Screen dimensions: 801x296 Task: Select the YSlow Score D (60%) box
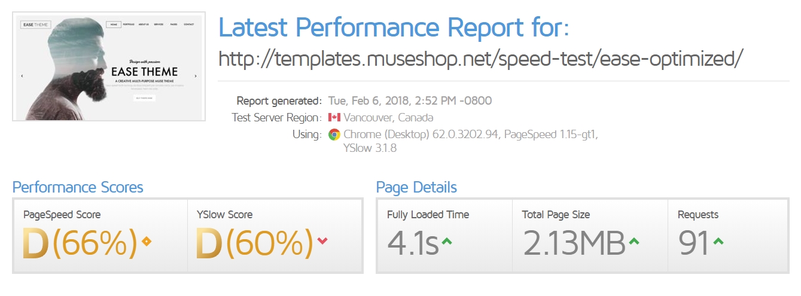click(275, 236)
